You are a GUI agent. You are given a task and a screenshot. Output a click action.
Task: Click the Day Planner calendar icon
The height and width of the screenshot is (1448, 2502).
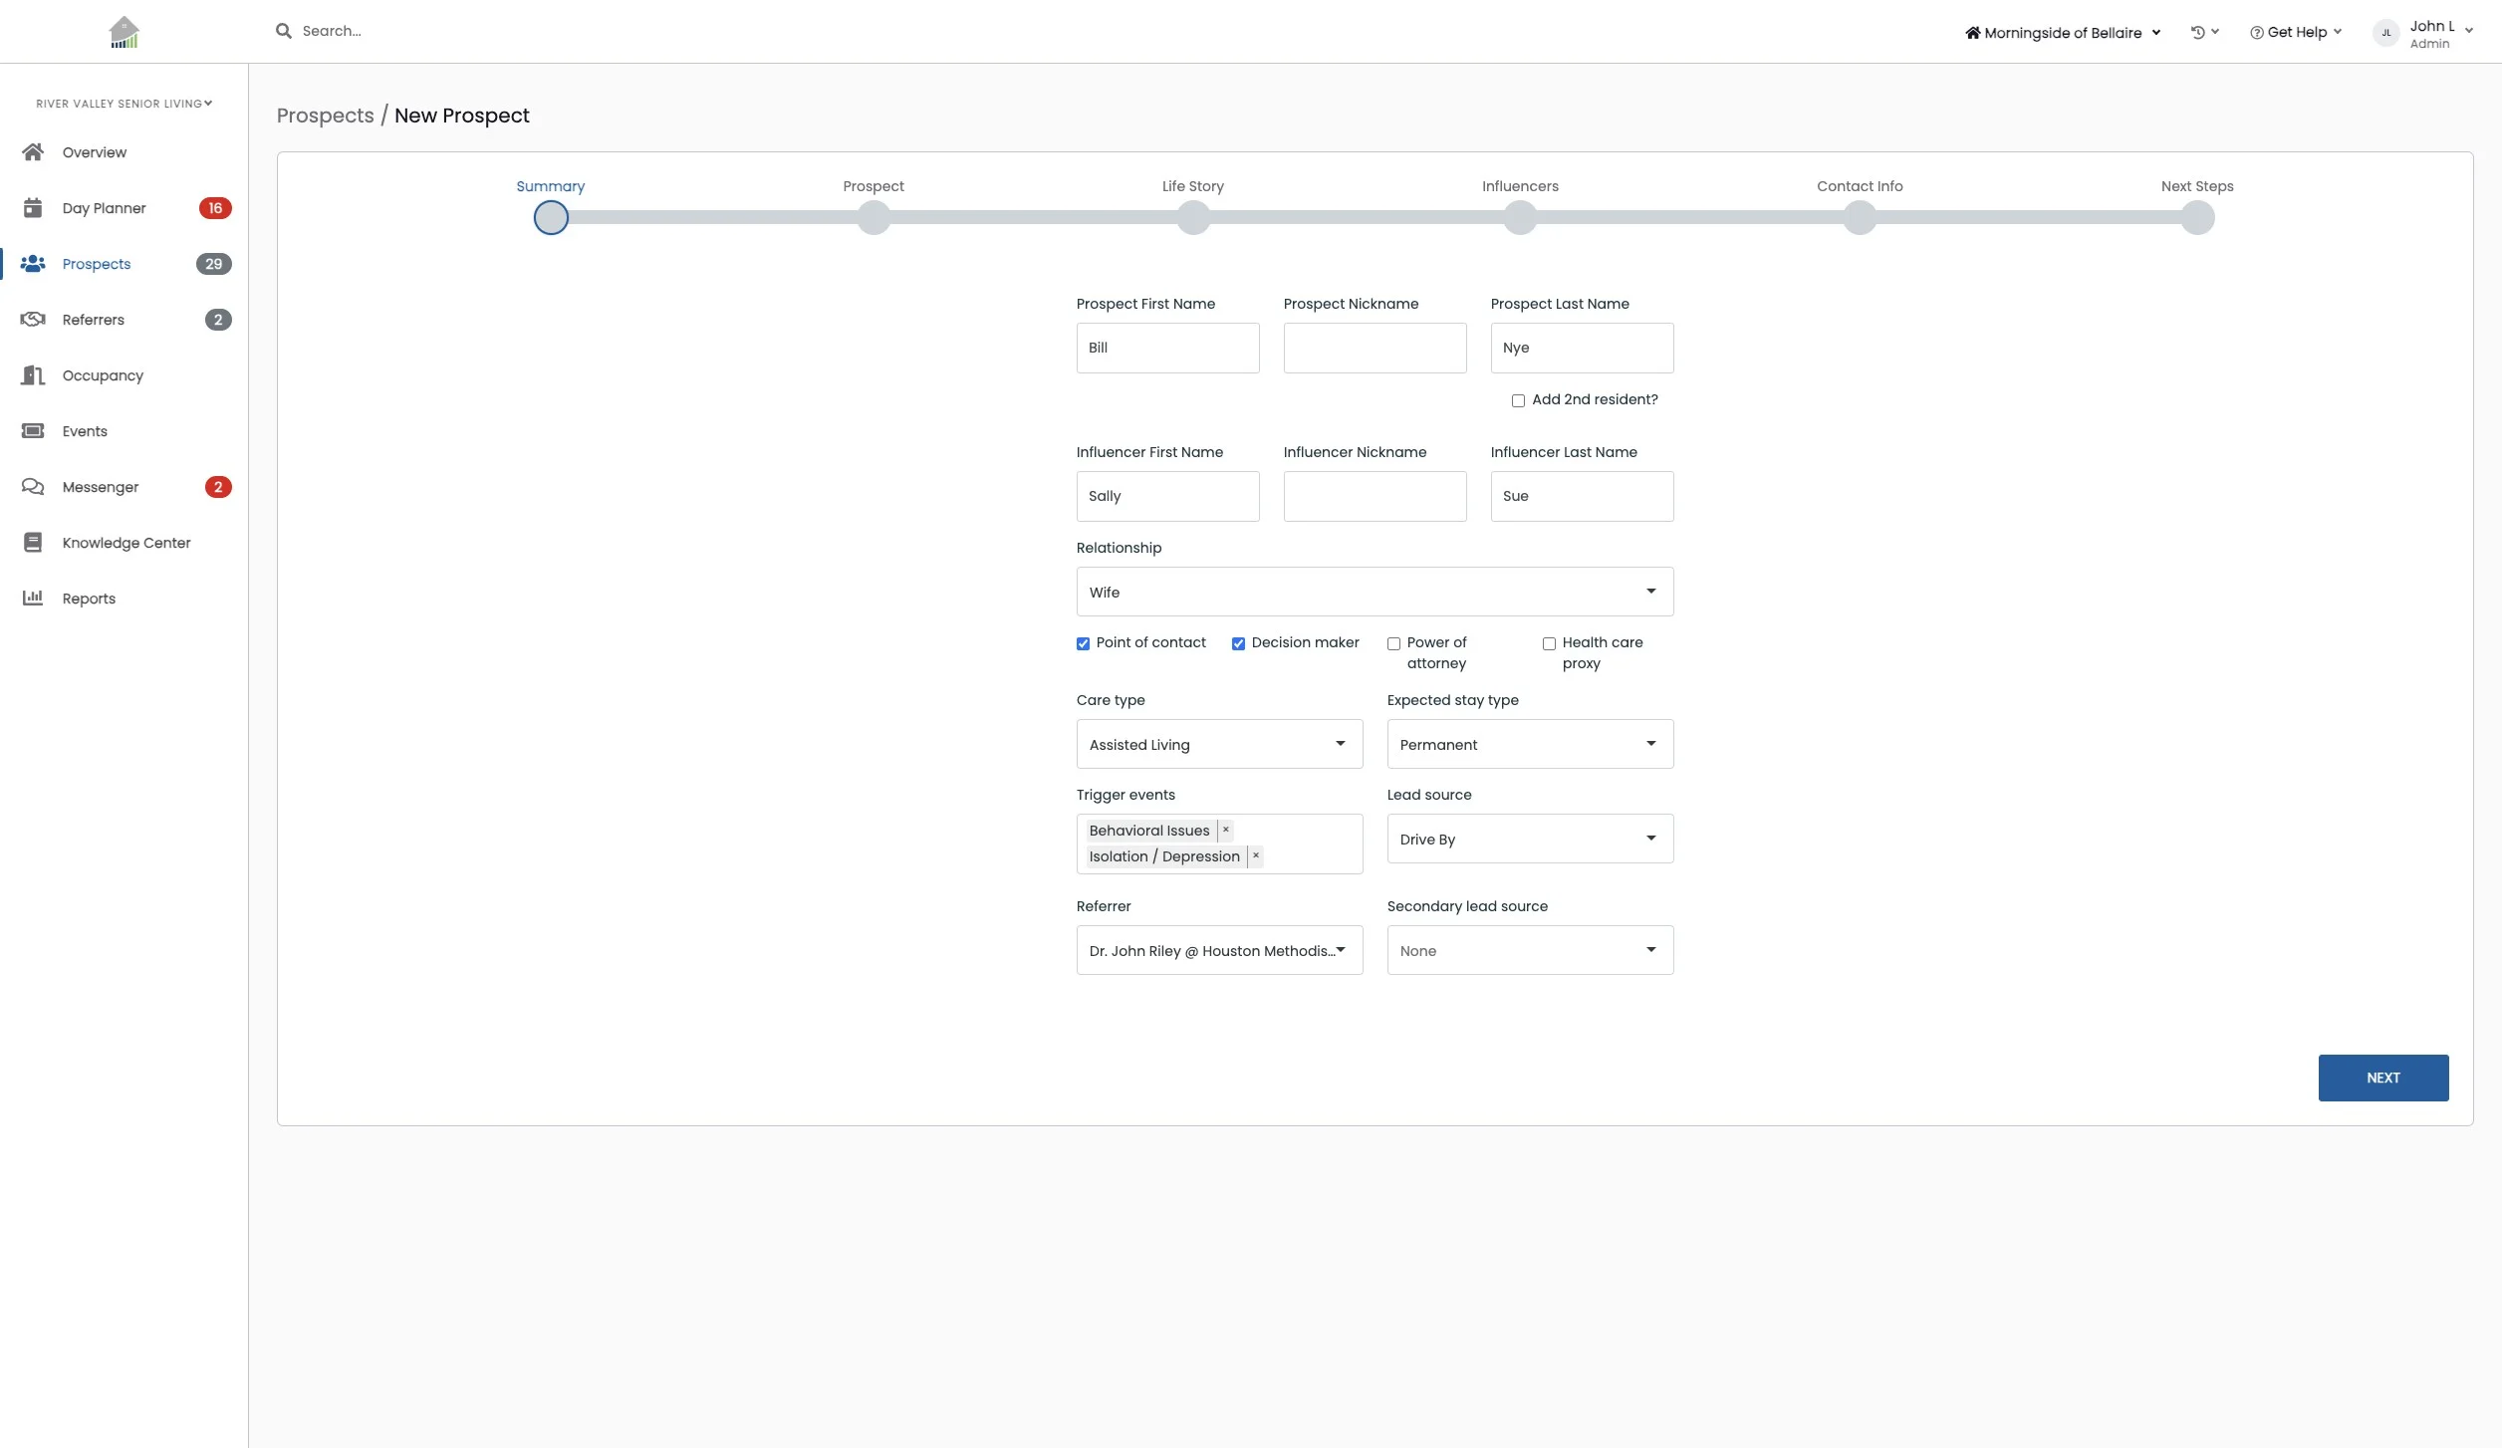pyautogui.click(x=33, y=208)
